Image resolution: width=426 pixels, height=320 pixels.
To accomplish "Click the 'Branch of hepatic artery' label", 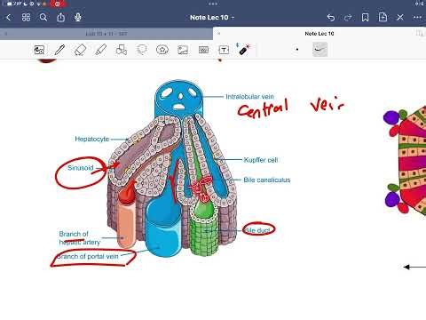I will (x=80, y=238).
